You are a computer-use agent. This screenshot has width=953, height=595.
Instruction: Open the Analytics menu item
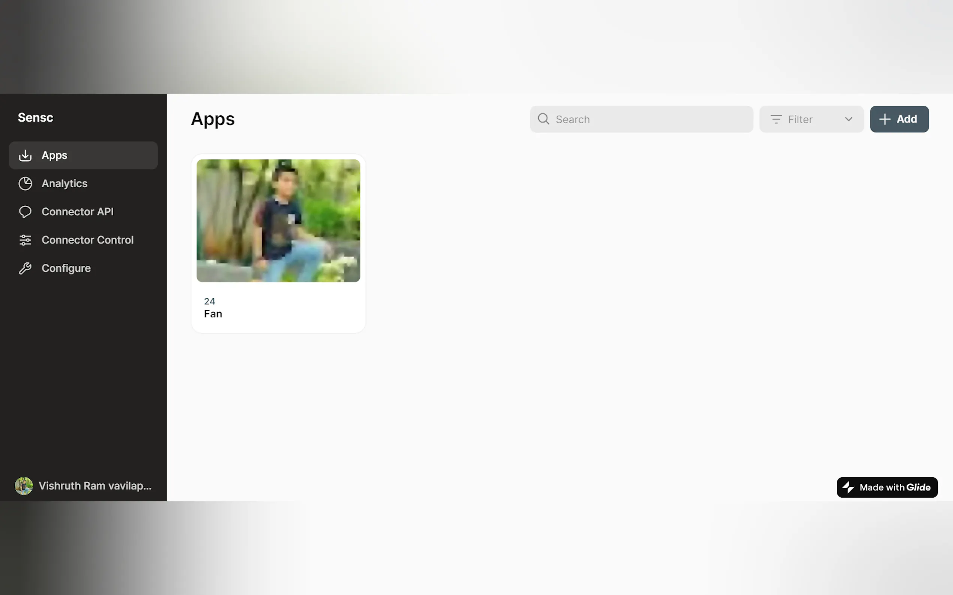(65, 184)
